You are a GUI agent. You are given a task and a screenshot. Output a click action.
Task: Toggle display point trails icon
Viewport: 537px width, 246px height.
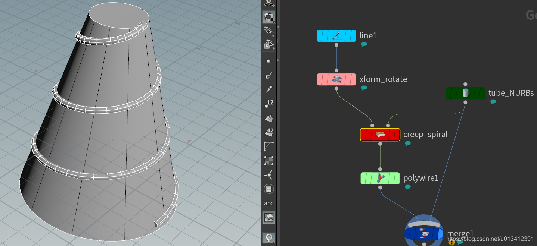pyautogui.click(x=268, y=89)
